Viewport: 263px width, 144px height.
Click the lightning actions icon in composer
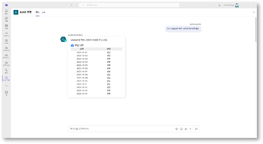[x=177, y=129]
